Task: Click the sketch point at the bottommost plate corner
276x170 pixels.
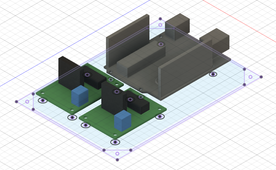Action: (117, 160)
